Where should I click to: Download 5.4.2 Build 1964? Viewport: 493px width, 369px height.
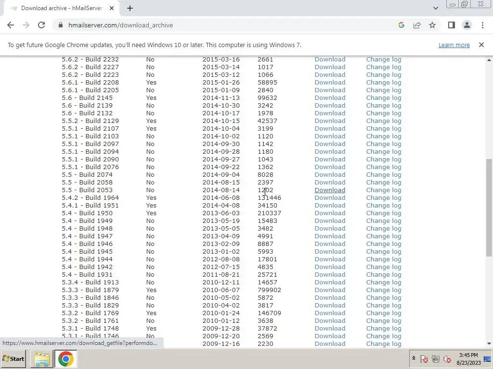[x=330, y=197]
